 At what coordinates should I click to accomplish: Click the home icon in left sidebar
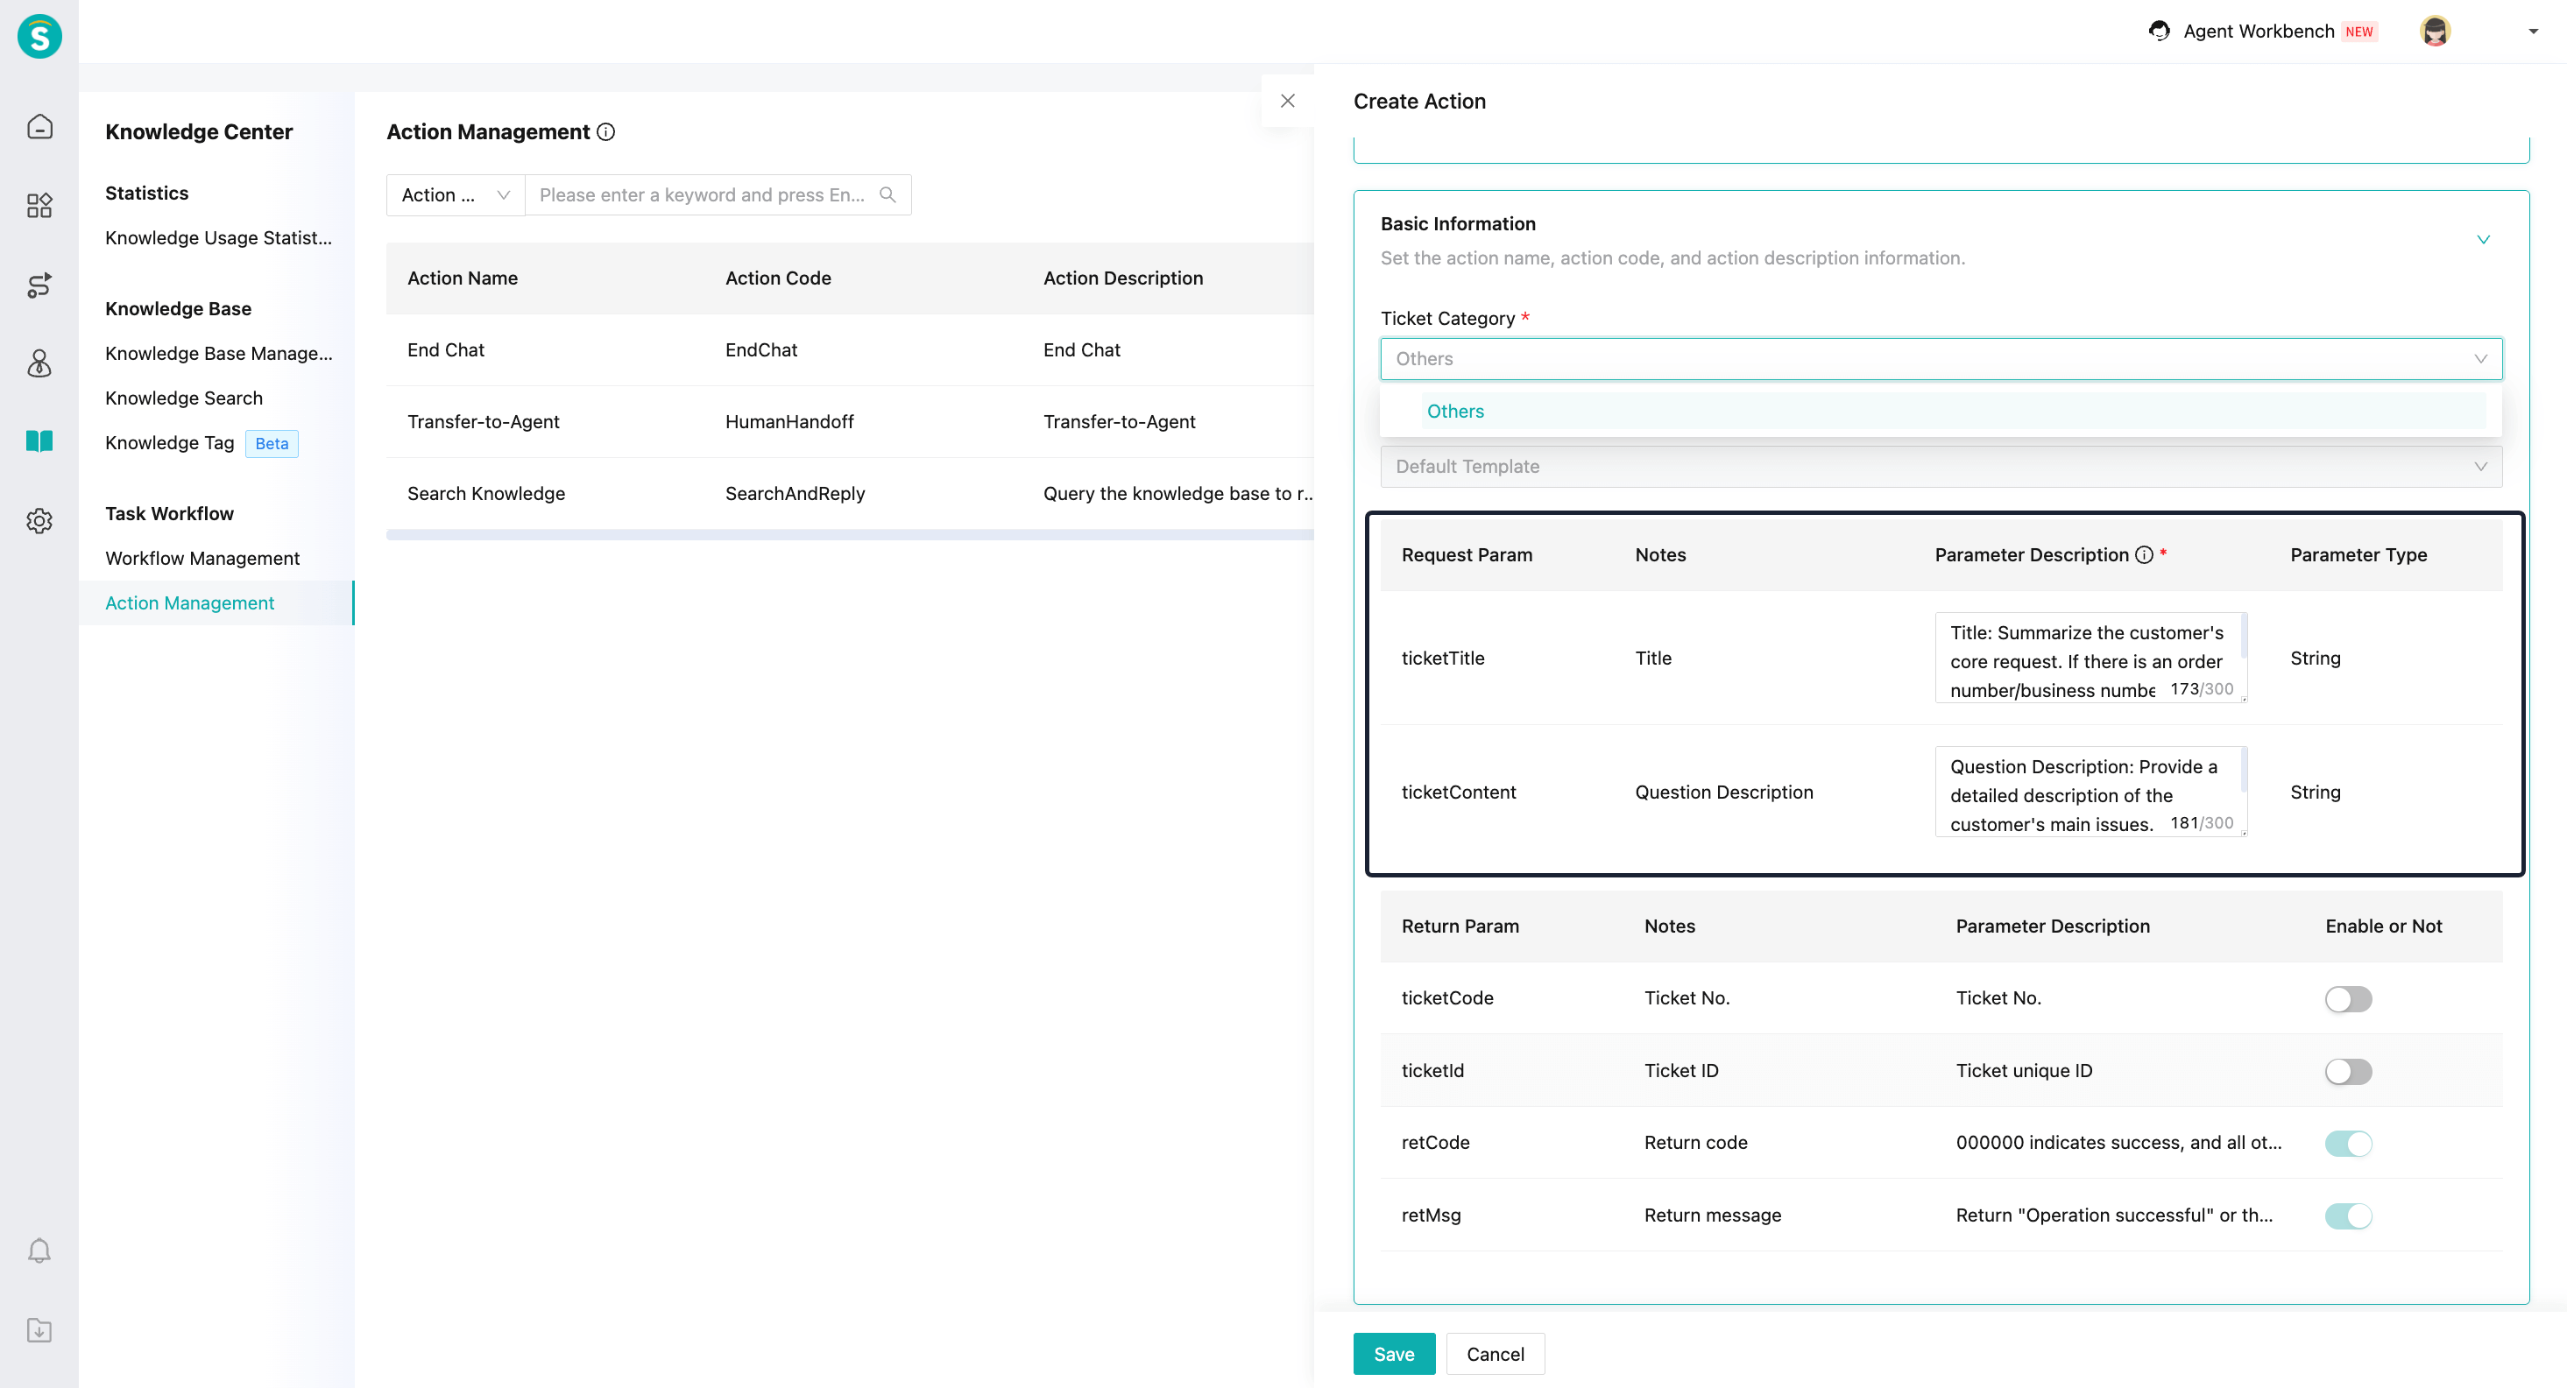click(x=39, y=126)
